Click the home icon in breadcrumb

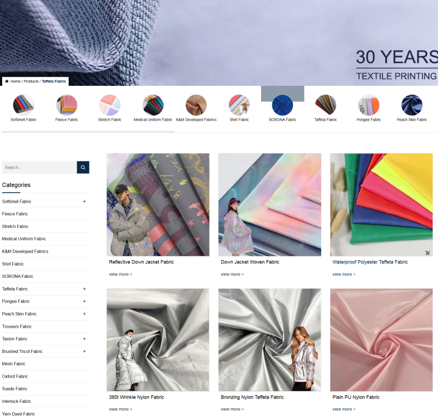point(7,82)
